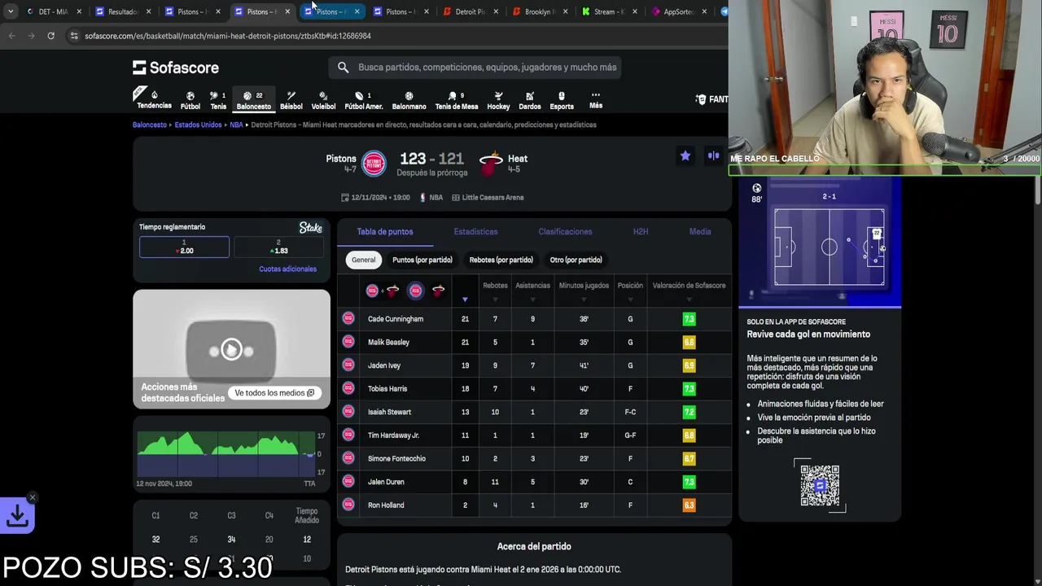Open Estados Unidos breadcrumb link

(x=198, y=125)
